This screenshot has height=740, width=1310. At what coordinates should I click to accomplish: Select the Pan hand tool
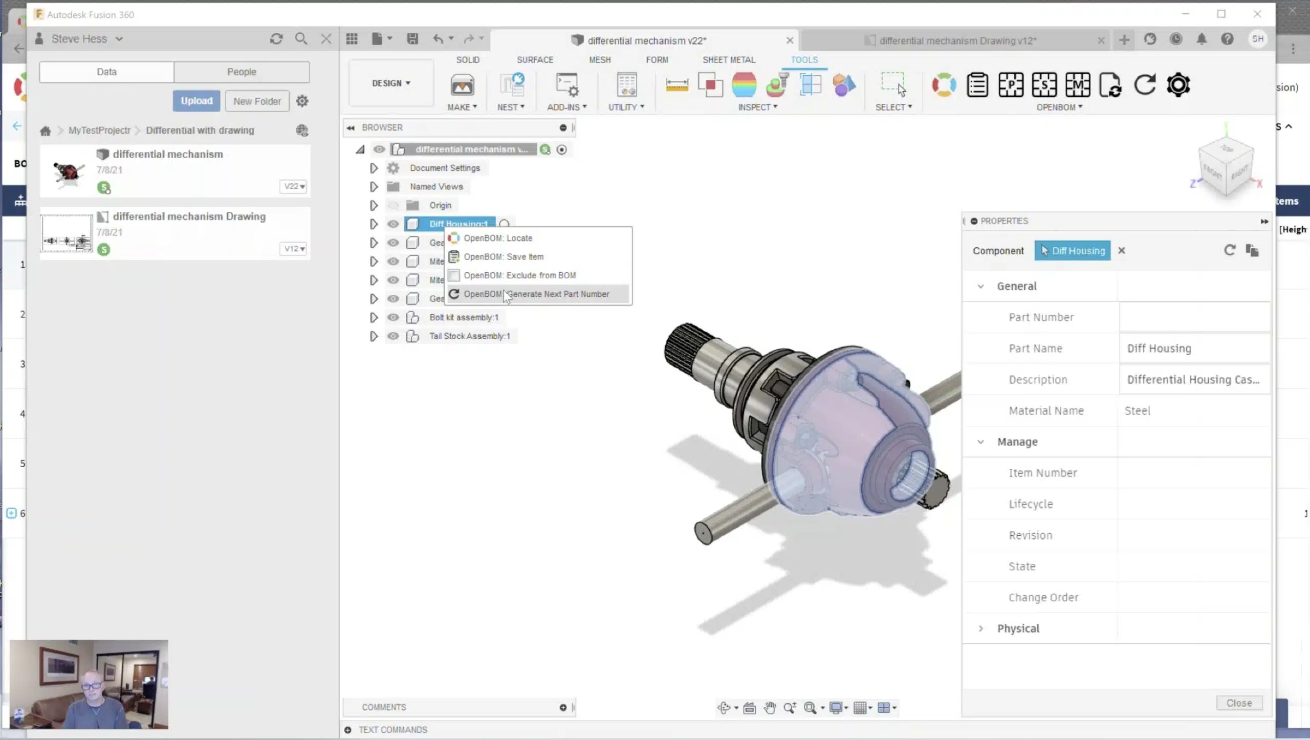[x=770, y=708]
